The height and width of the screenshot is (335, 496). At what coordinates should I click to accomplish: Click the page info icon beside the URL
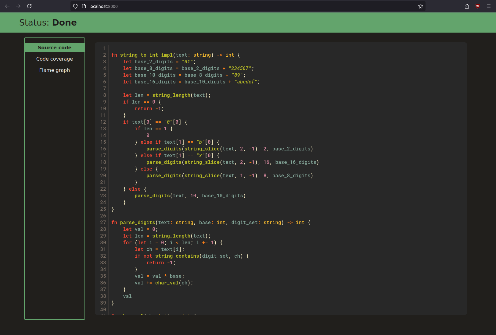pyautogui.click(x=84, y=6)
